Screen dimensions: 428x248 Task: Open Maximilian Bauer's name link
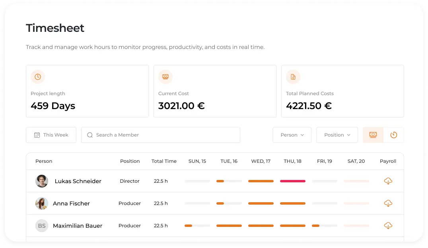[x=78, y=226]
